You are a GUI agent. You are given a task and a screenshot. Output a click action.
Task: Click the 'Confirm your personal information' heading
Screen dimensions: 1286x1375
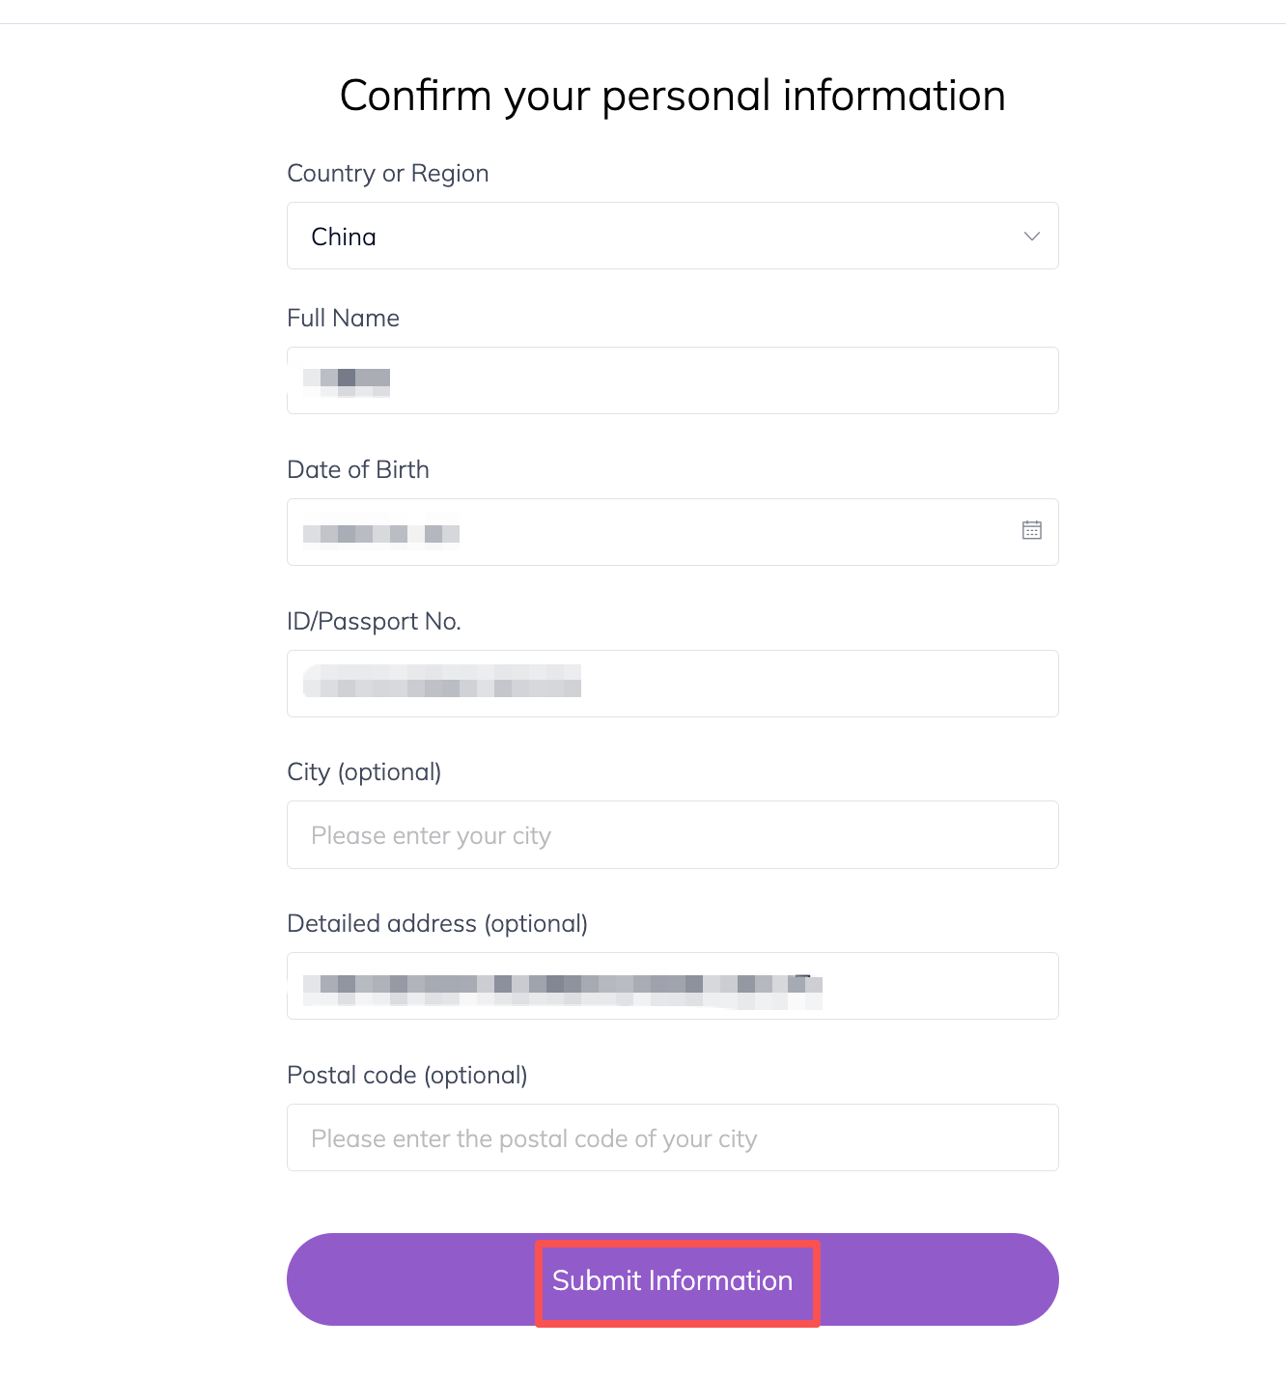(x=672, y=96)
